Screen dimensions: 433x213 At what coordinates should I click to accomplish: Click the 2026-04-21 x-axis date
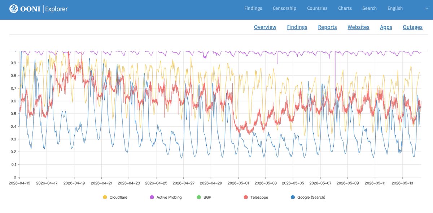[x=101, y=183]
